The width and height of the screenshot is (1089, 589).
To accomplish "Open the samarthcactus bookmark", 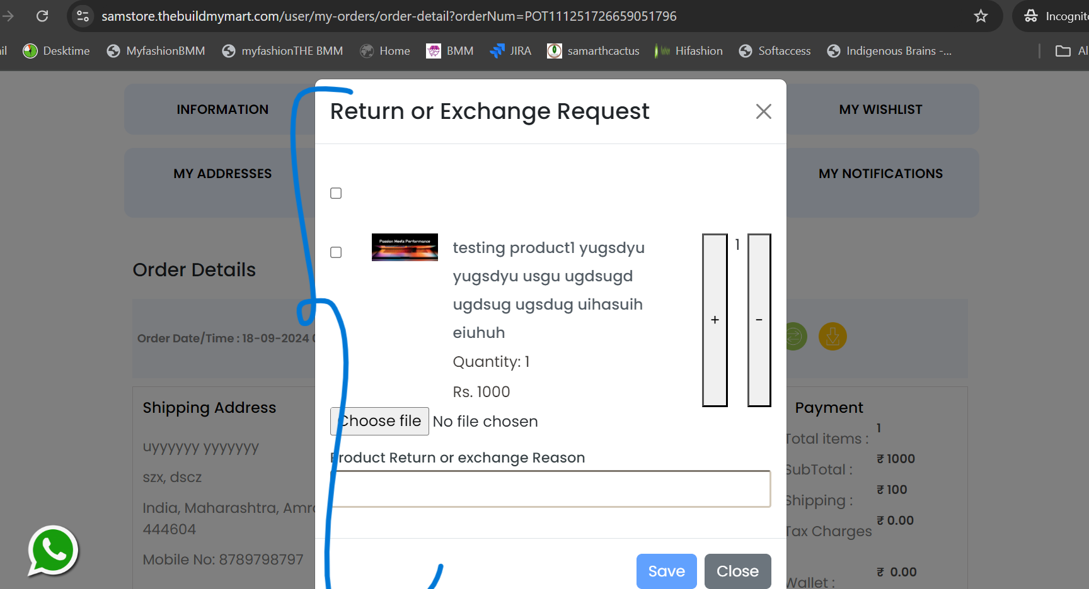I will (x=593, y=51).
